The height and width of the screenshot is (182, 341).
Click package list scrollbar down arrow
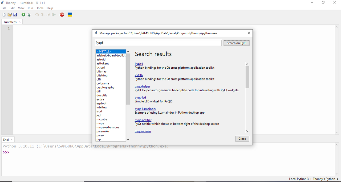point(128,139)
